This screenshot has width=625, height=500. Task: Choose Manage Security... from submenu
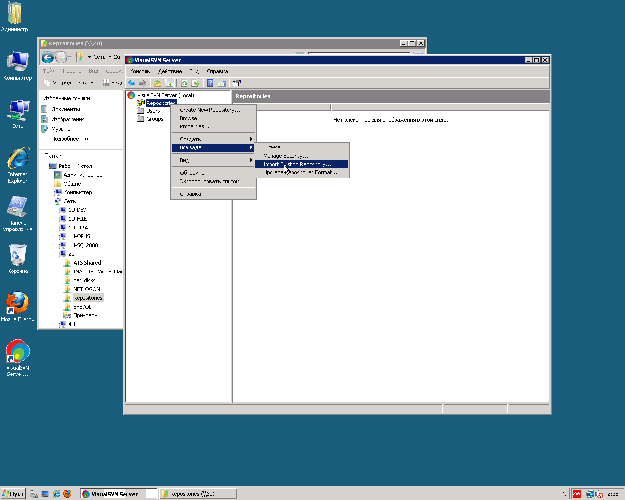[302, 156]
